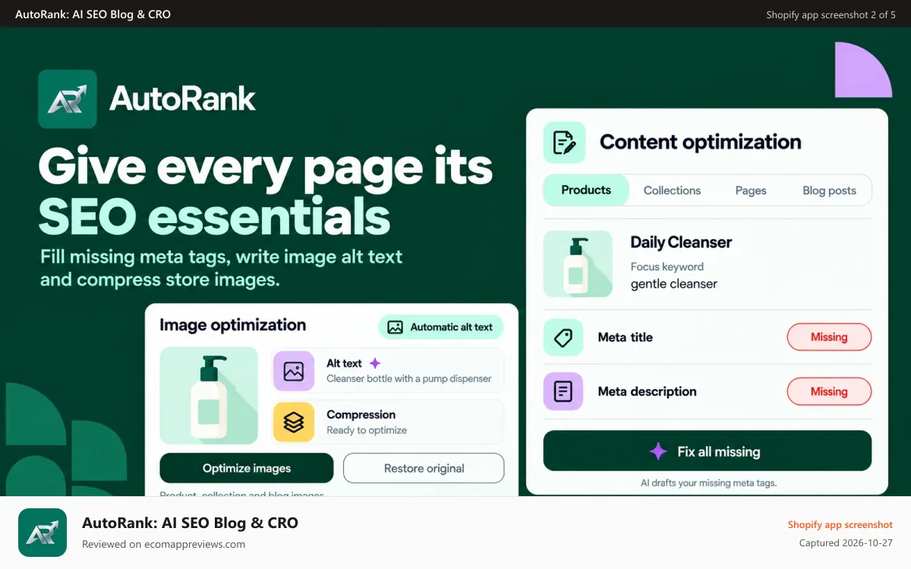Click the top bar title 'AutoRank: AI SEO Blog & CRO'
This screenshot has width=911, height=569.
(93, 14)
